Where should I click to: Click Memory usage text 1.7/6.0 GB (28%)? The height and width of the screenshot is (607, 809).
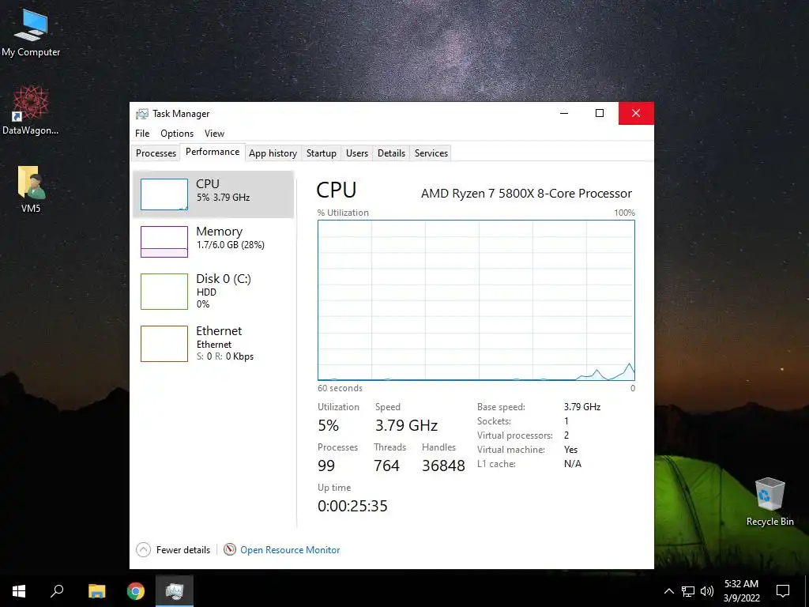tap(230, 245)
